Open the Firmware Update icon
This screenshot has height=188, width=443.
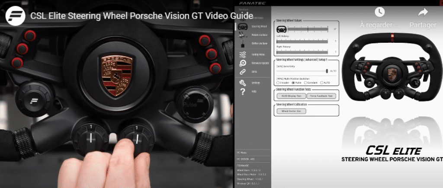[x=242, y=63]
